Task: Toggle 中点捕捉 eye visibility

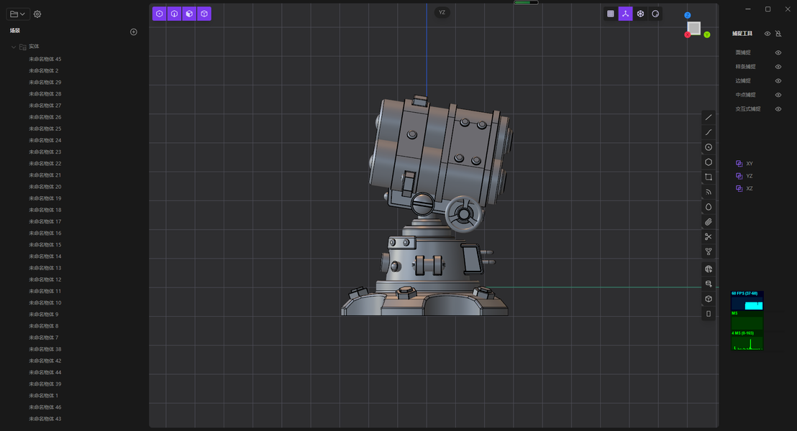Action: 778,95
